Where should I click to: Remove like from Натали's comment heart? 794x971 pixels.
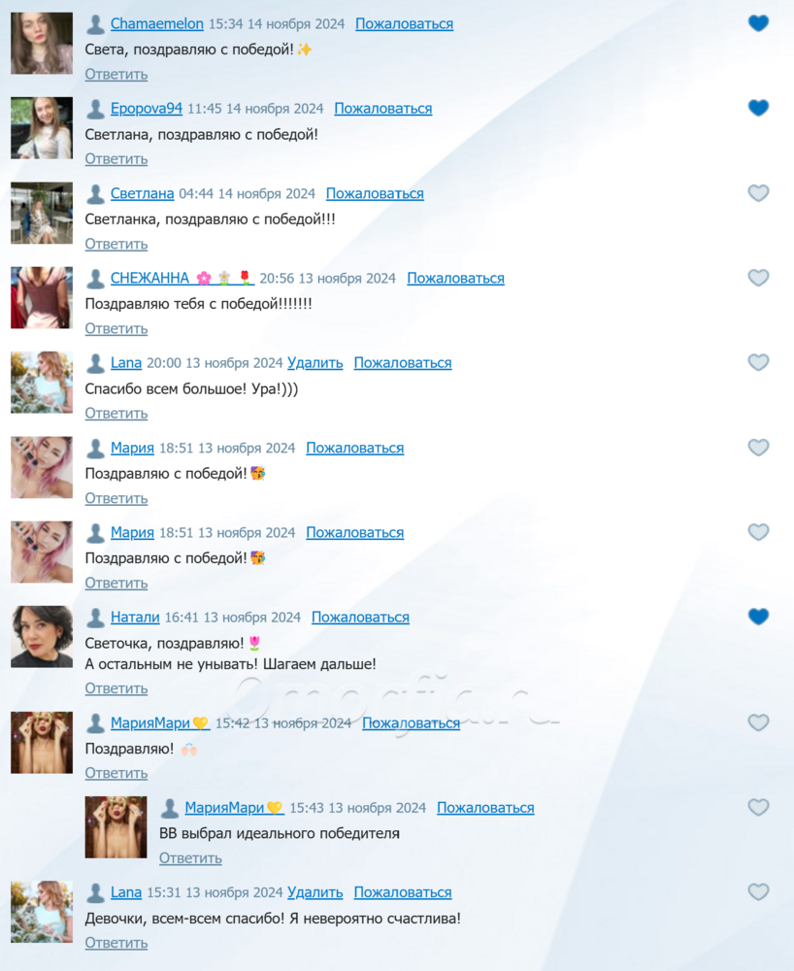[758, 617]
